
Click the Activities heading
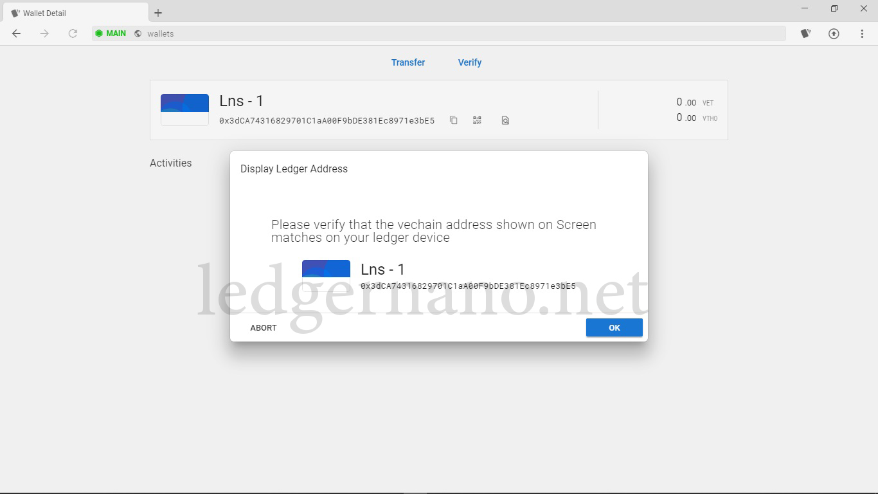[x=171, y=163]
